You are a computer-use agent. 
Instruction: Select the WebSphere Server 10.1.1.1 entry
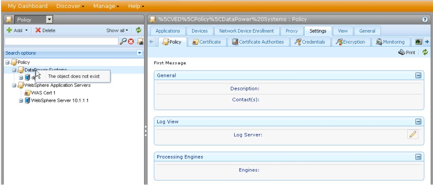click(60, 101)
